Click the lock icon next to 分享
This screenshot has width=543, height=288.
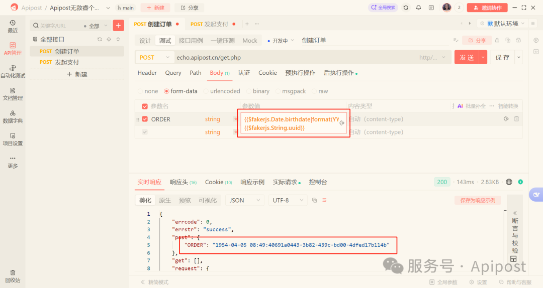(x=497, y=40)
